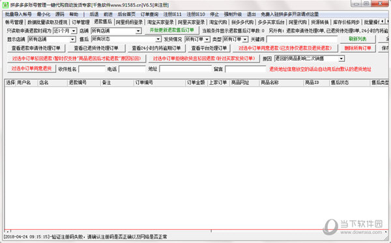Click 开始更新退款售后订单 button
Viewport: 391px width, 243px height.
[172, 30]
